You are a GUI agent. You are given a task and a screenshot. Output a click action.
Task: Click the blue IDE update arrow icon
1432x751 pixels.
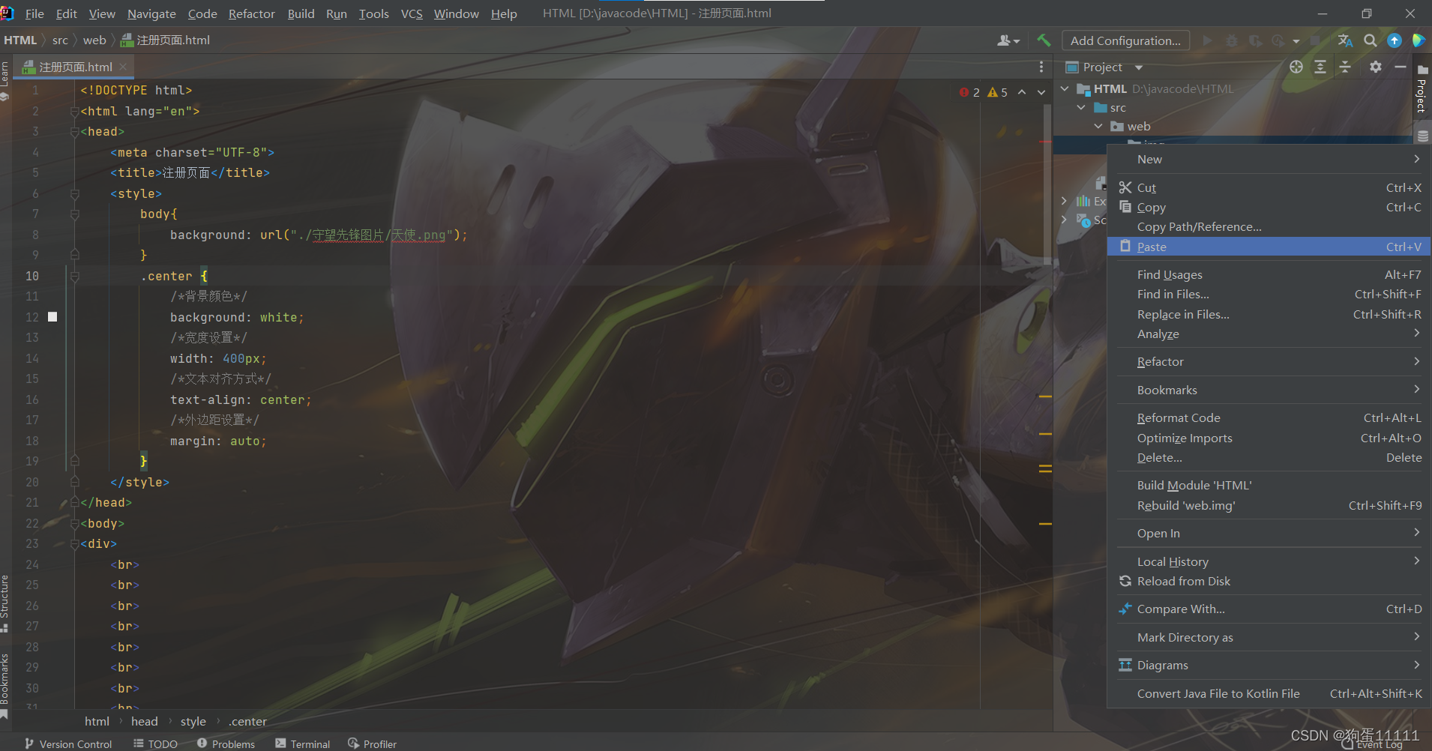[1394, 40]
